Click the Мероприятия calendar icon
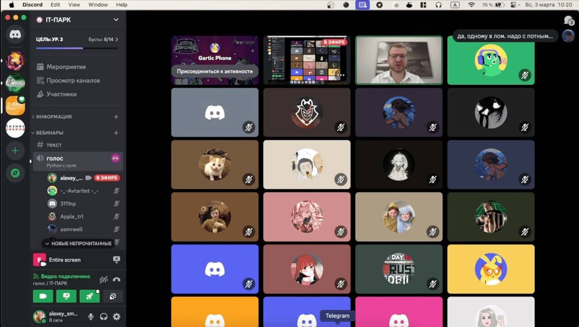Image resolution: width=579 pixels, height=327 pixels. pyautogui.click(x=40, y=67)
